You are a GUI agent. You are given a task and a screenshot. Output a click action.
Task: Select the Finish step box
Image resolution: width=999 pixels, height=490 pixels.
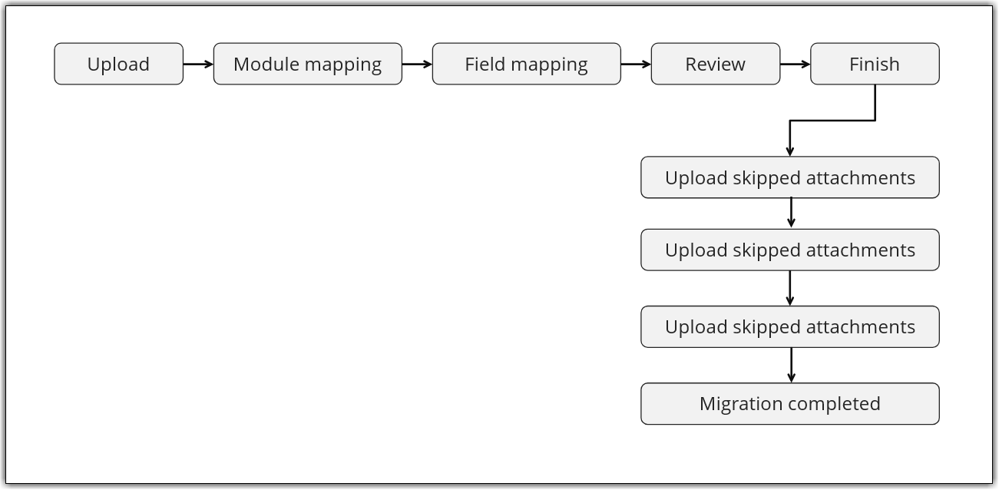[x=874, y=64]
